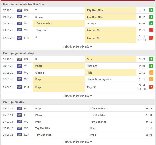Open the Georgia team in the 06.09.21 row
Viewport: 156px width, 145px height.
click(91, 24)
